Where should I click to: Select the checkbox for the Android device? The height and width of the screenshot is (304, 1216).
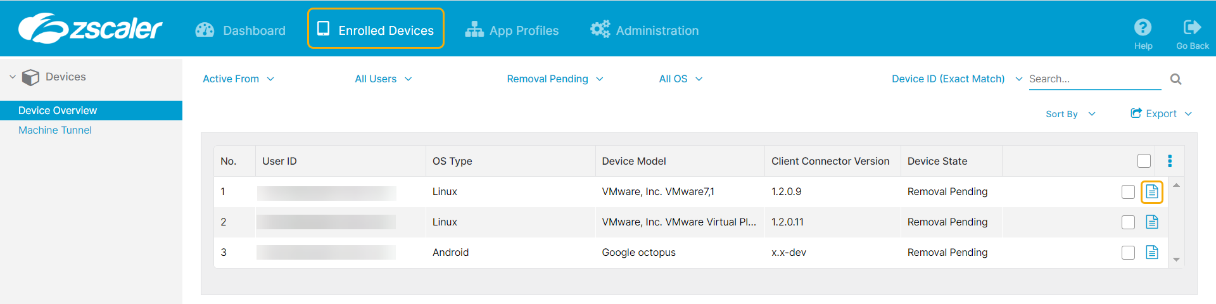[1127, 253]
